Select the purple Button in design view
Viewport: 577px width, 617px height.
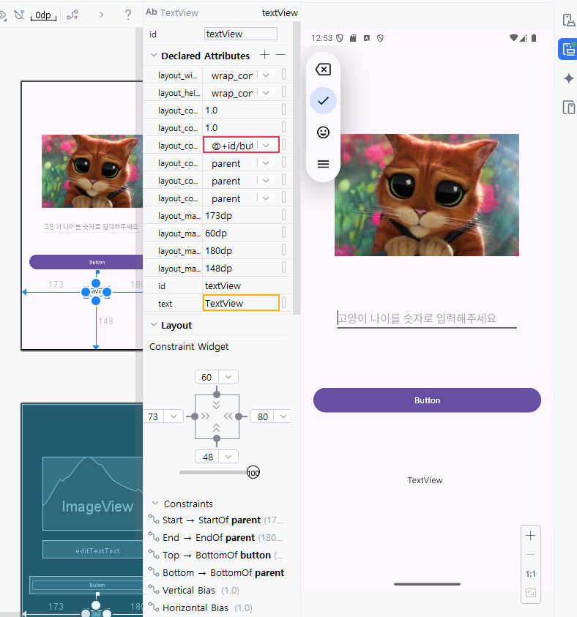(x=86, y=262)
